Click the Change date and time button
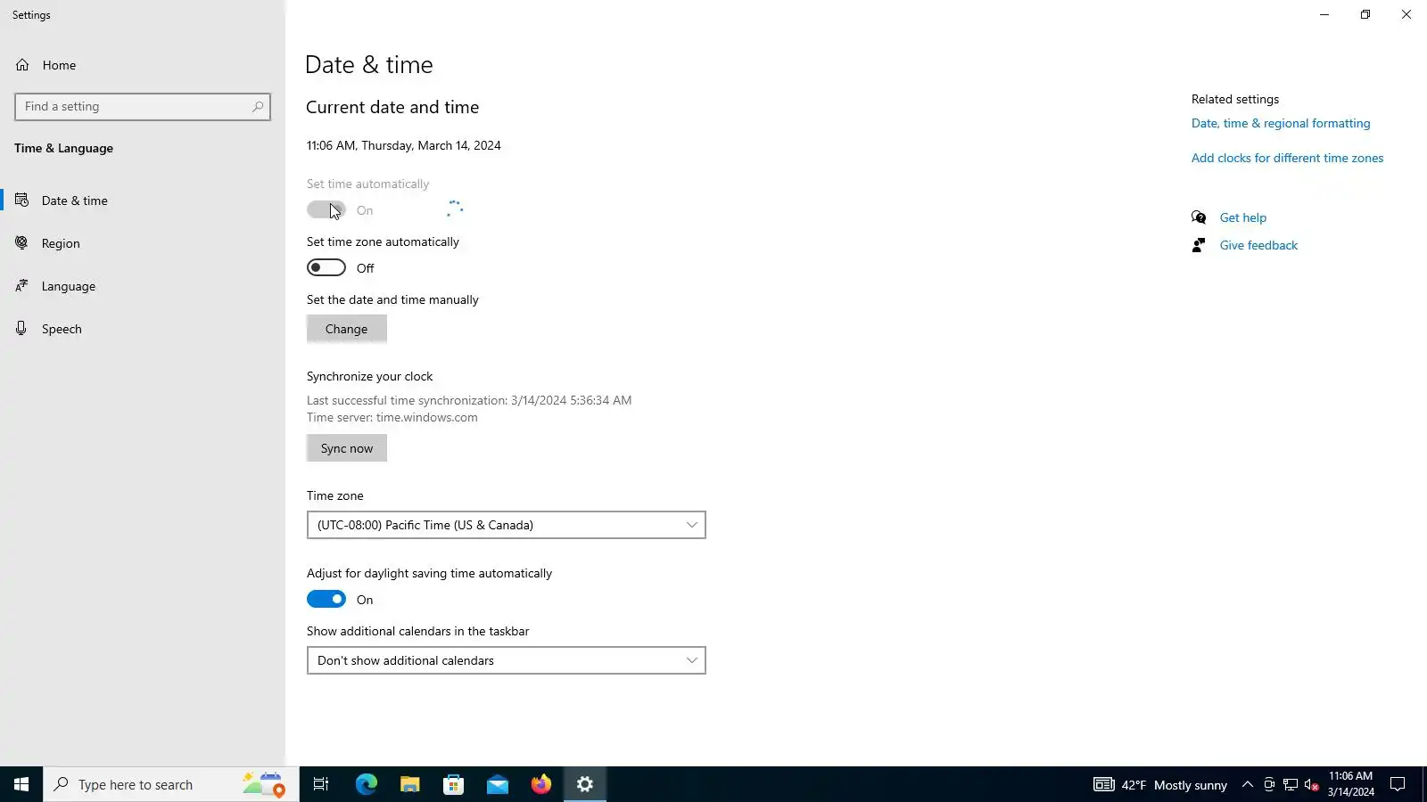Screen dimensions: 1427x802 point(347,329)
